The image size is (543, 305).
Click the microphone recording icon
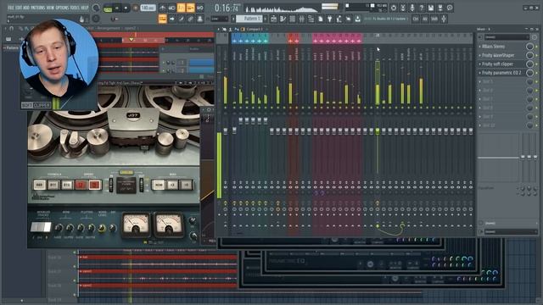coord(412,8)
